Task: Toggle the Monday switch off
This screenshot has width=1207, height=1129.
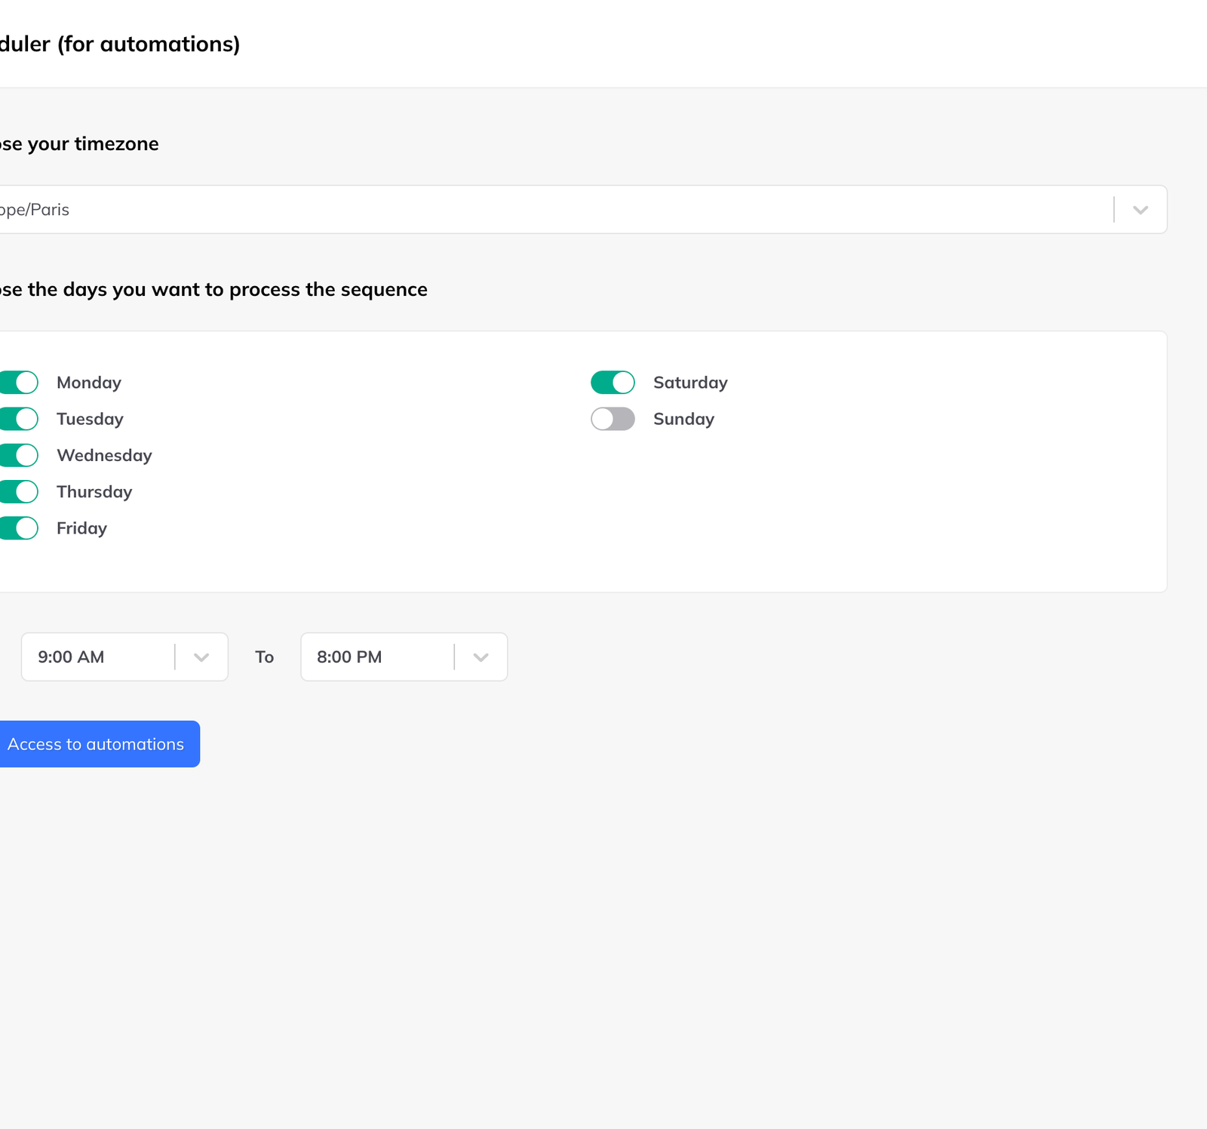Action: pos(18,383)
